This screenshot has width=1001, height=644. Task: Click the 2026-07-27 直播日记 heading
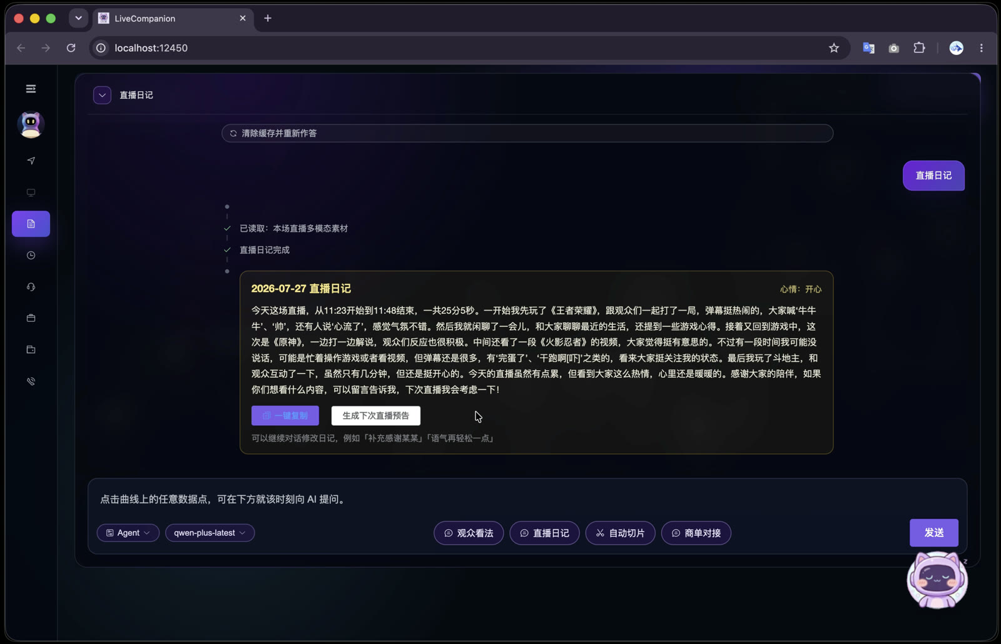pos(301,289)
